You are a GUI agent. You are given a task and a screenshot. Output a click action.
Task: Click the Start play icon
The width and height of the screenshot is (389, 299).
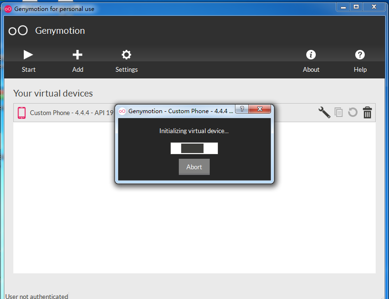(x=28, y=55)
